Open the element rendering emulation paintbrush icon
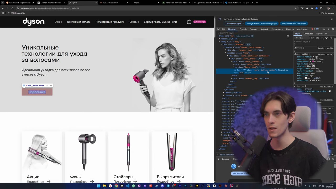336x189 pixels. click(x=327, y=38)
